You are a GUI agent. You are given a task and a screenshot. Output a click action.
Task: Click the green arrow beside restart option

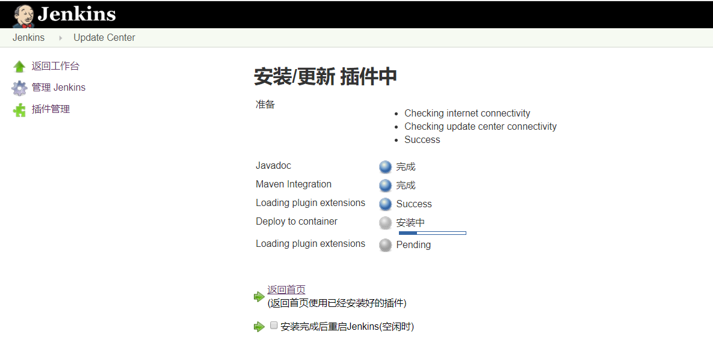click(259, 327)
